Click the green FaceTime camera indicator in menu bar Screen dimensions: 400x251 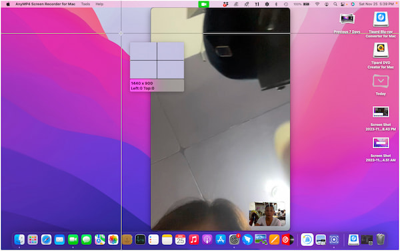point(203,4)
